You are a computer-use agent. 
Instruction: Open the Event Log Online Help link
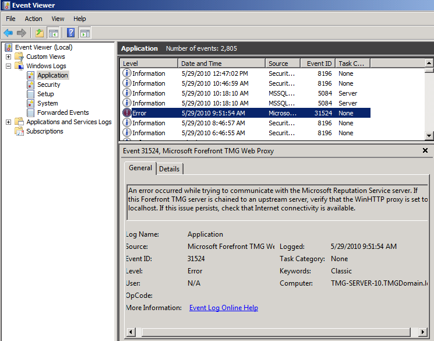coord(224,308)
